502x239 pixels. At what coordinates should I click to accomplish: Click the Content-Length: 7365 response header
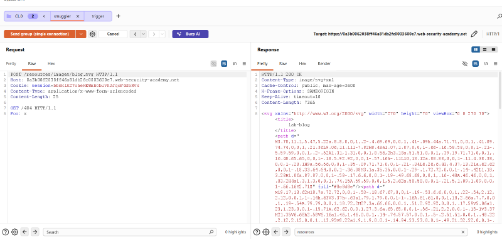tap(288, 103)
